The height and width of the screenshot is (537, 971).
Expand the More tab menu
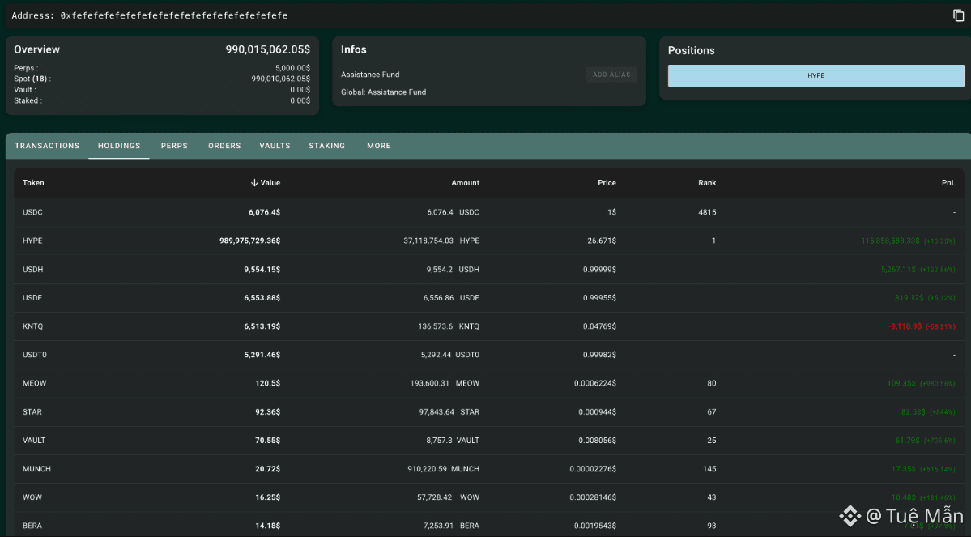click(379, 146)
